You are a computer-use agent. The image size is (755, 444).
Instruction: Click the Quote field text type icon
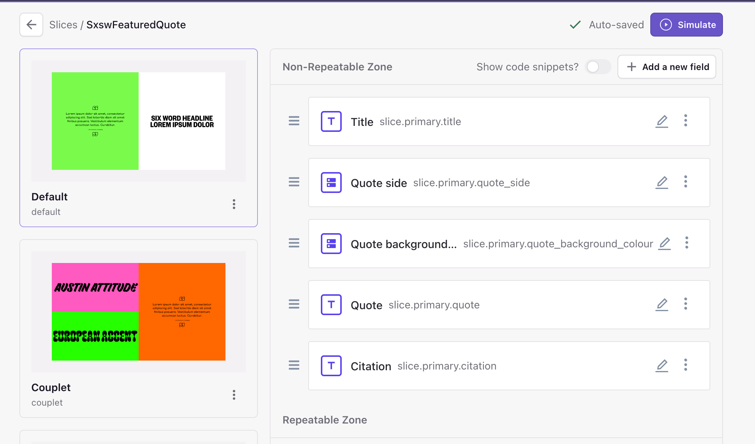click(x=331, y=305)
